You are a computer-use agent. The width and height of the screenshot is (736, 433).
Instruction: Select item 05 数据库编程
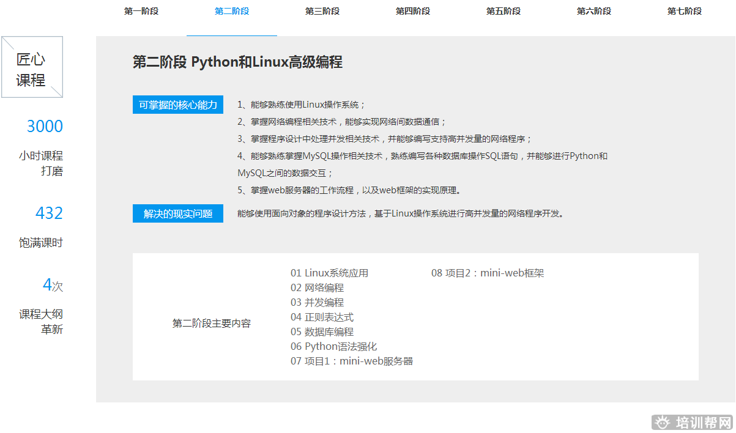[322, 332]
